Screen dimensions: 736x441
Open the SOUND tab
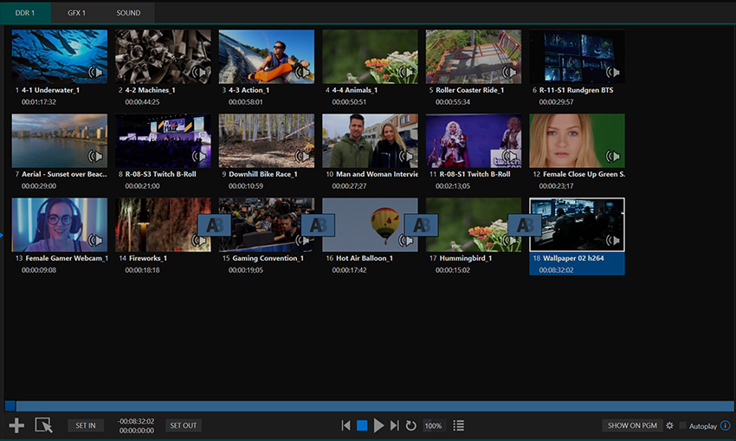[x=129, y=13]
